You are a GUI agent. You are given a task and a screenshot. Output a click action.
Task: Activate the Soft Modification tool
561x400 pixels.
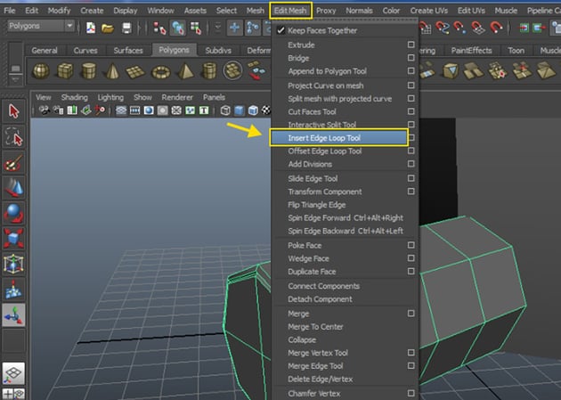pyautogui.click(x=13, y=290)
